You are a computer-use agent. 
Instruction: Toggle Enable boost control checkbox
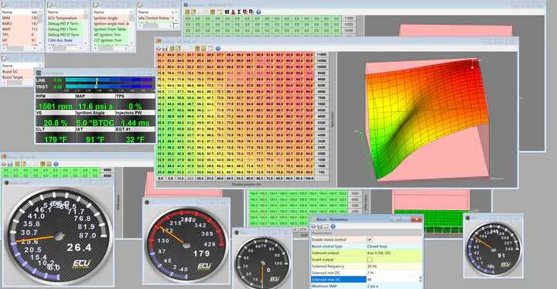click(370, 240)
